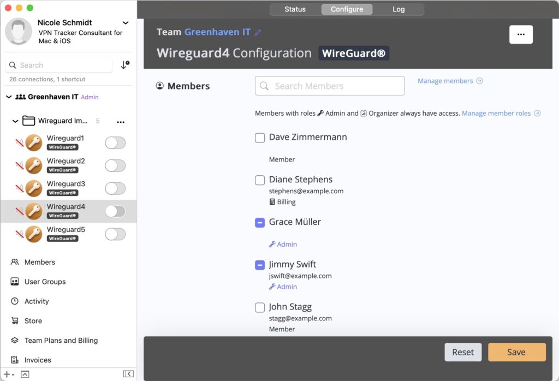
Task: Click the Wireguard2 key icon
Action: [34, 166]
